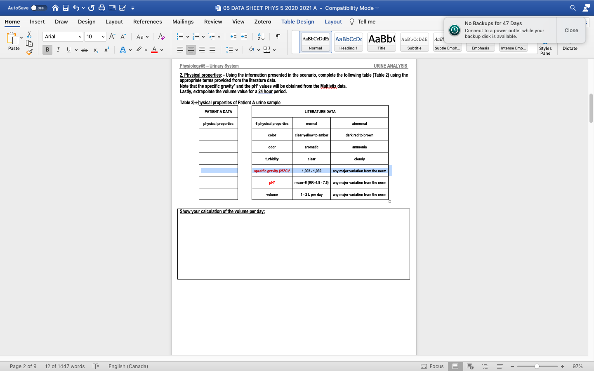Redo the last action

91,8
